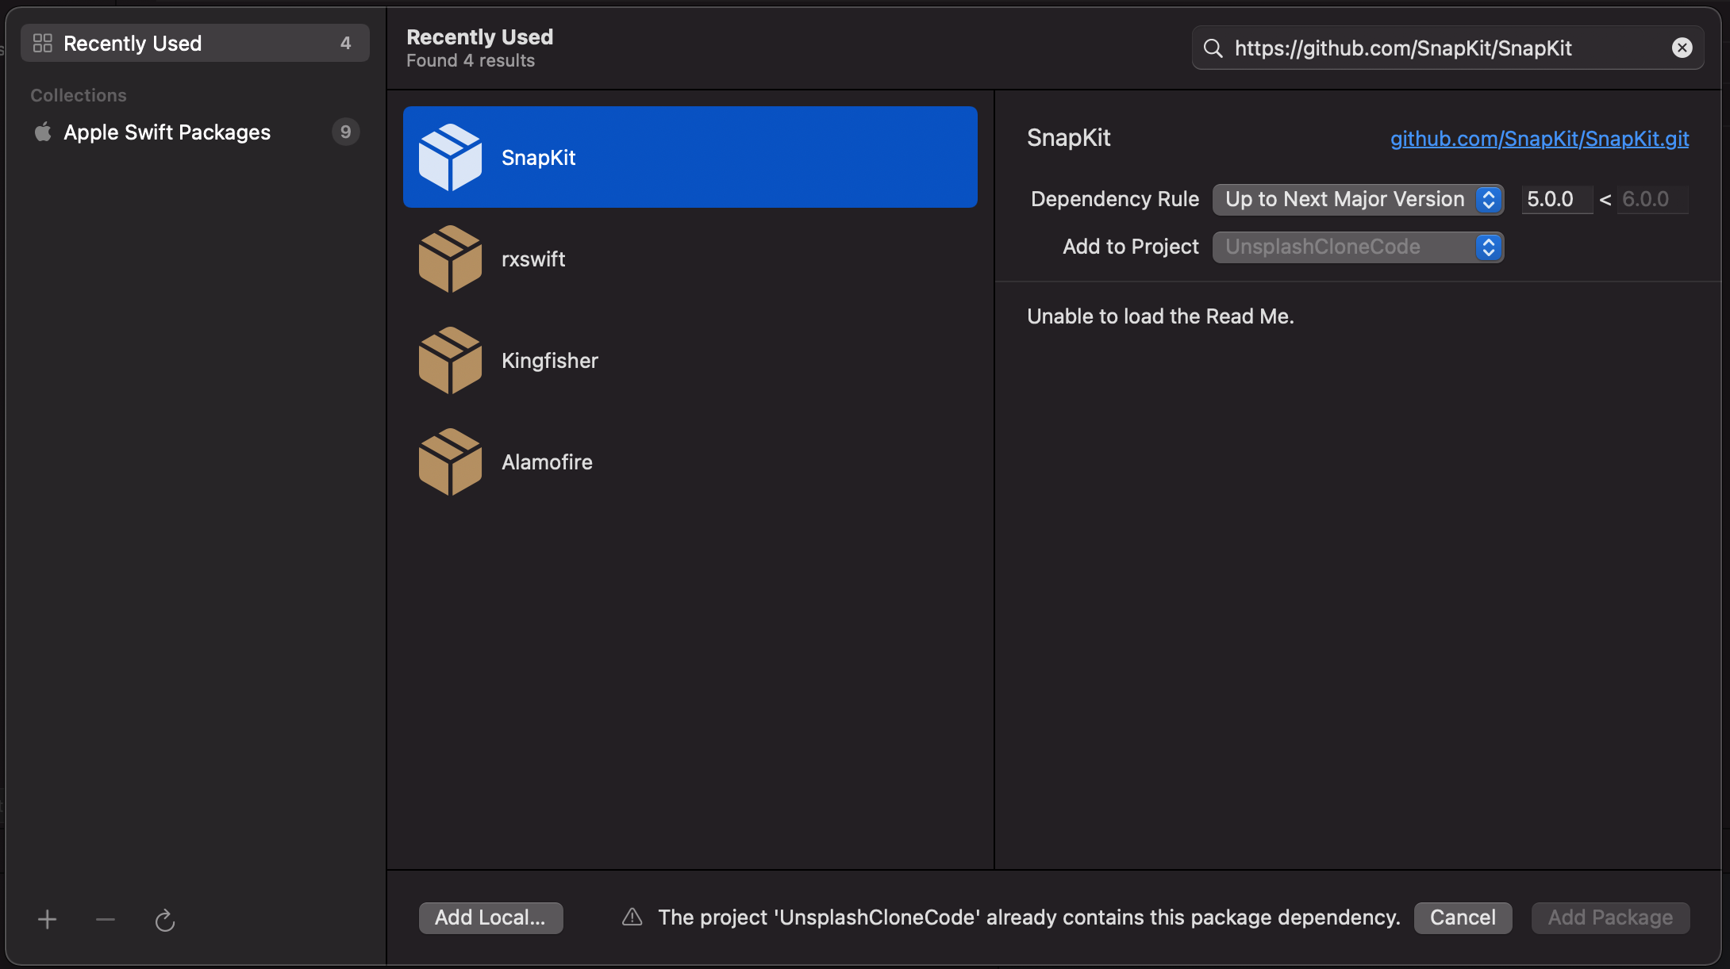This screenshot has height=969, width=1730.
Task: Click the SnapKit package box icon
Action: [450, 157]
